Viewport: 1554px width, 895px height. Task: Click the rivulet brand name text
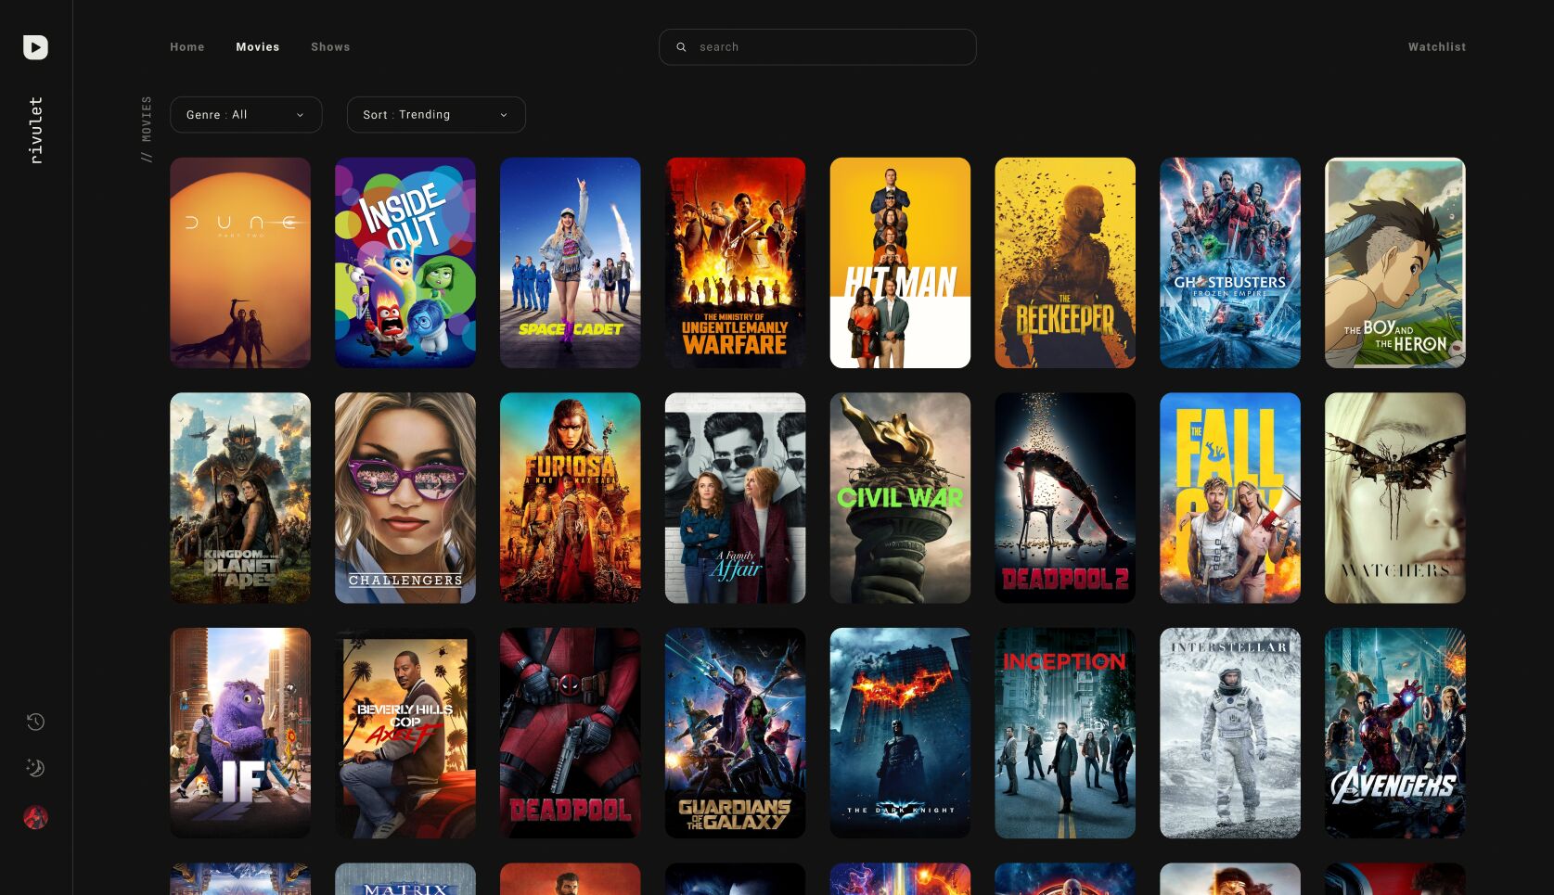click(x=35, y=131)
